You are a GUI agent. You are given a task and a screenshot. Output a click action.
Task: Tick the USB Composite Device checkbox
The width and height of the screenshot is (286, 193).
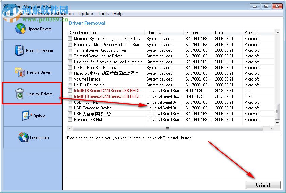(x=70, y=108)
